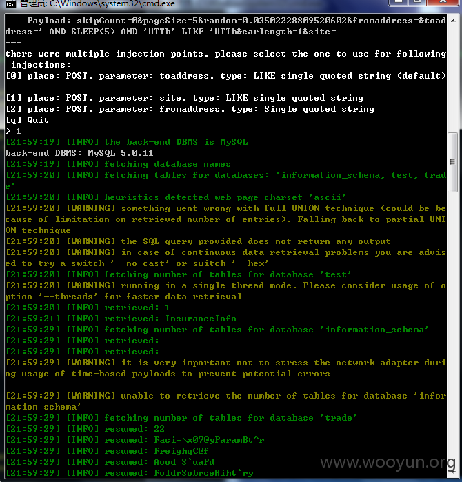Click the scrollbar up arrow
The image size is (462, 482).
[x=453, y=21]
